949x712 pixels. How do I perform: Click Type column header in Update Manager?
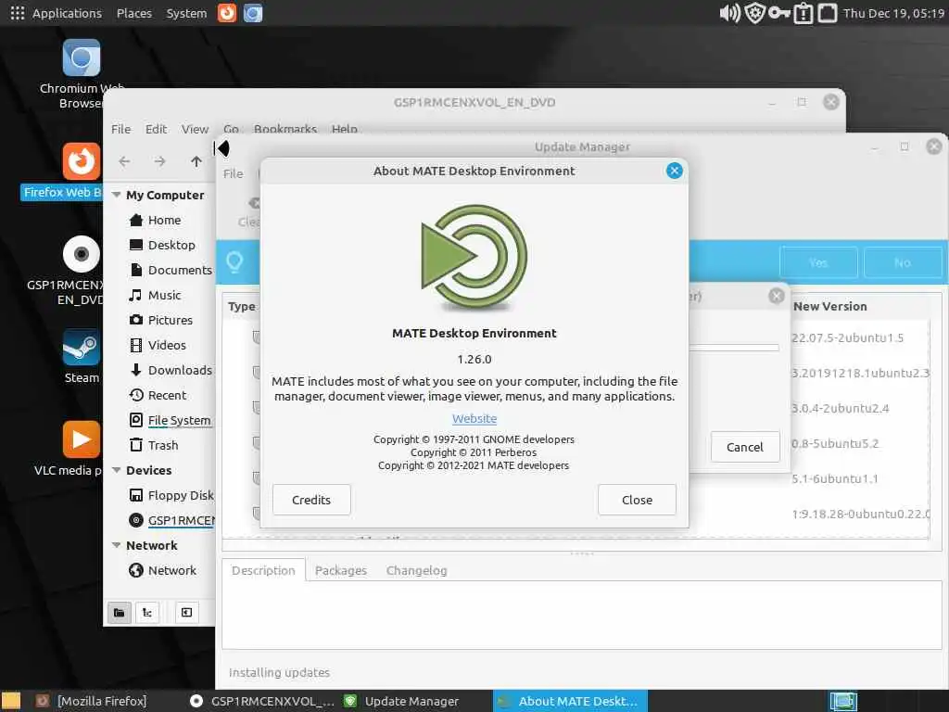coord(242,306)
